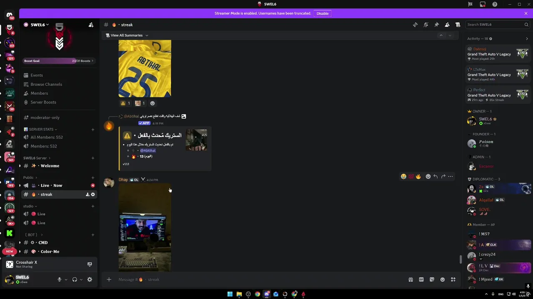Open the Quests flag icon in title bar
This screenshot has height=299, width=533.
click(470, 4)
